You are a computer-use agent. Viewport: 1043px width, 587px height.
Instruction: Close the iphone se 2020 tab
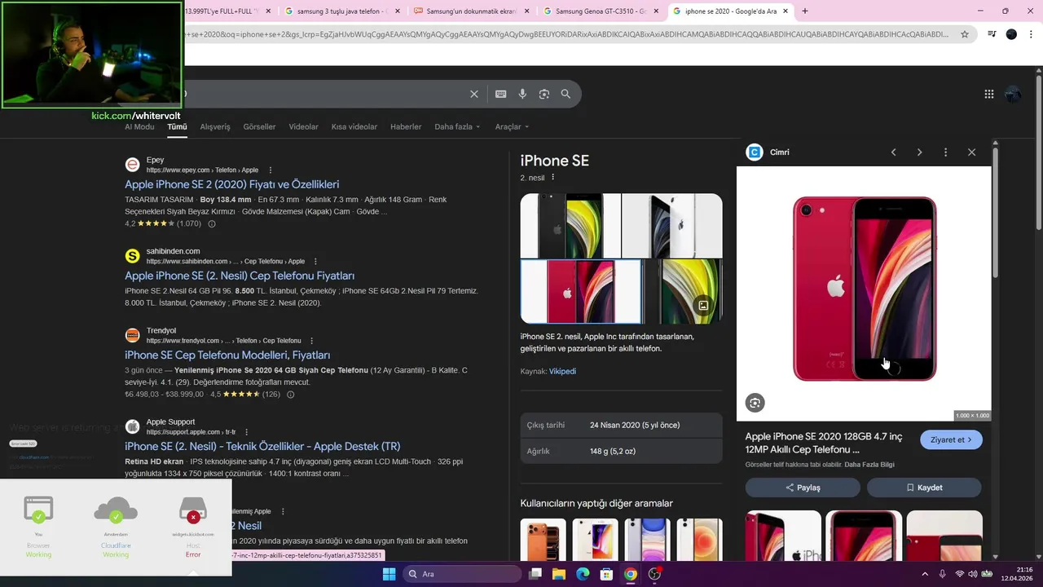pos(785,11)
